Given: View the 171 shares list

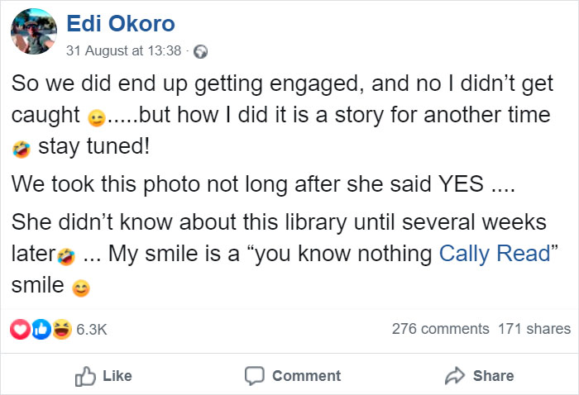Looking at the screenshot, I should 534,329.
